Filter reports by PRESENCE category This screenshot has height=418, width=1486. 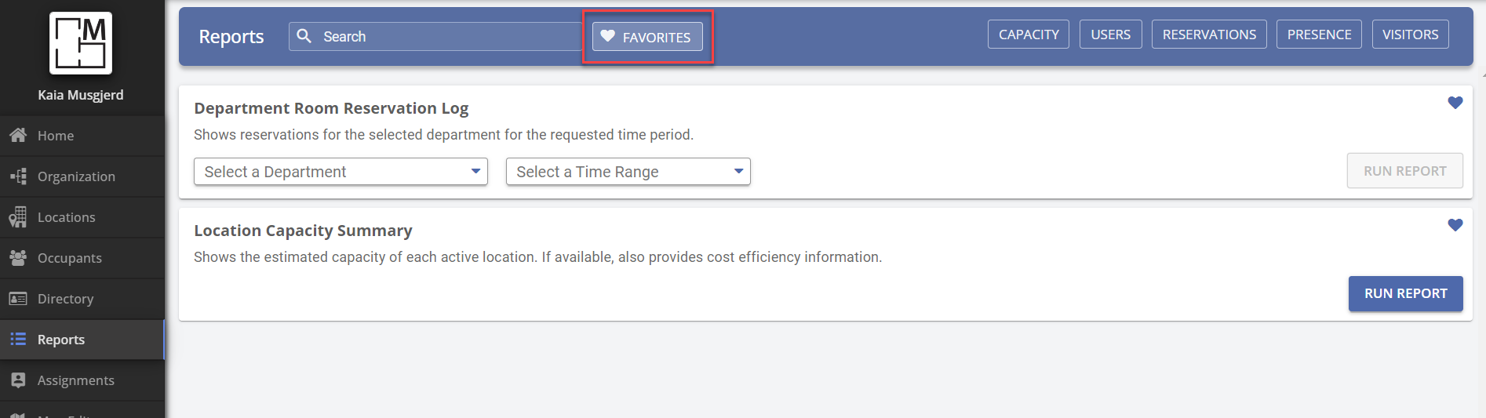pos(1319,35)
